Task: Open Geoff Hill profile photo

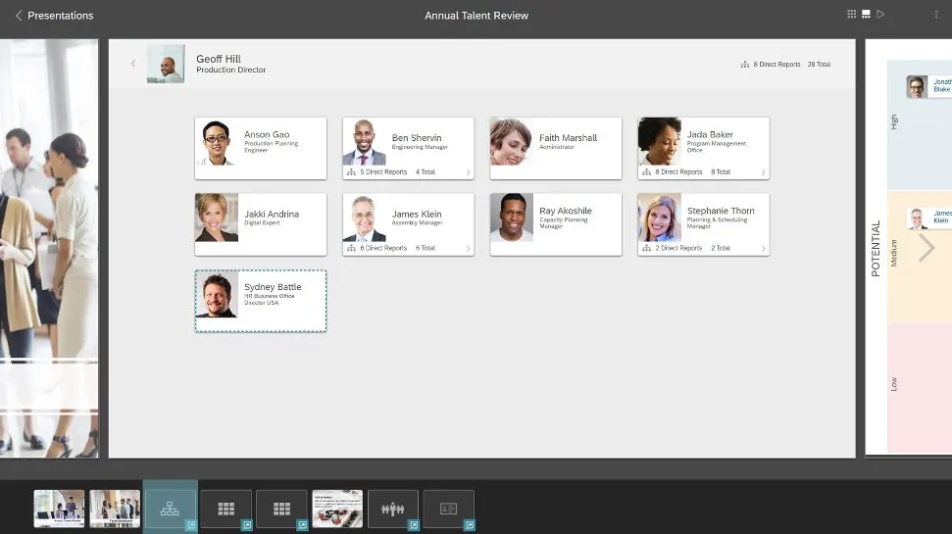Action: pyautogui.click(x=166, y=64)
